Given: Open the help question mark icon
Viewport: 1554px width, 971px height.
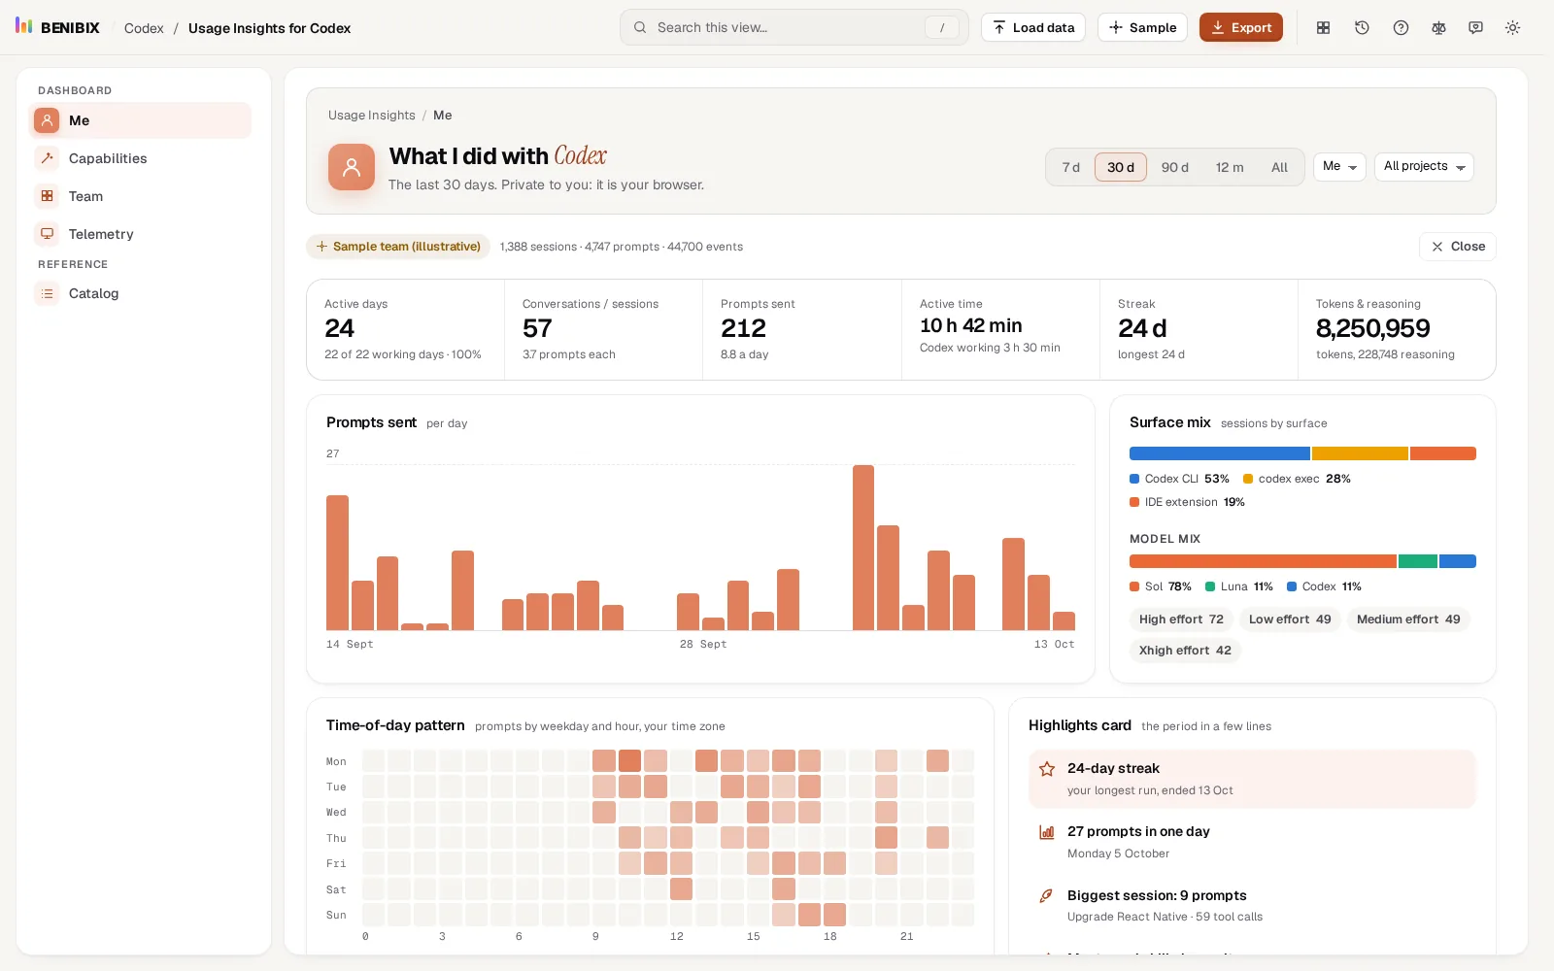Looking at the screenshot, I should [1401, 28].
